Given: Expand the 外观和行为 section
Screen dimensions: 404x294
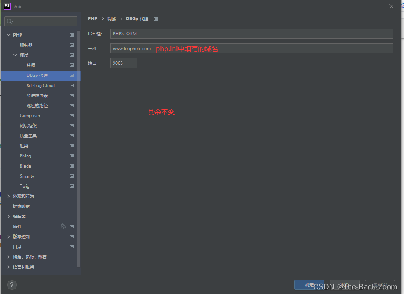Looking at the screenshot, I should pos(8,196).
